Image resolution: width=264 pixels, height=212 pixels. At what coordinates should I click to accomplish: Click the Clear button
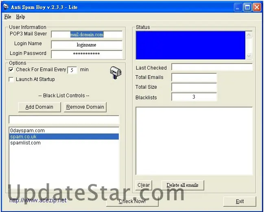[x=144, y=185]
